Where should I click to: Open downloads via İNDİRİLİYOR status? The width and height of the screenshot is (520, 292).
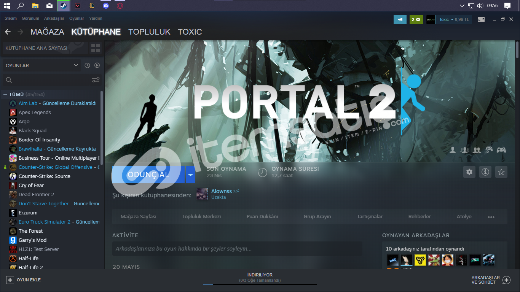[260, 275]
